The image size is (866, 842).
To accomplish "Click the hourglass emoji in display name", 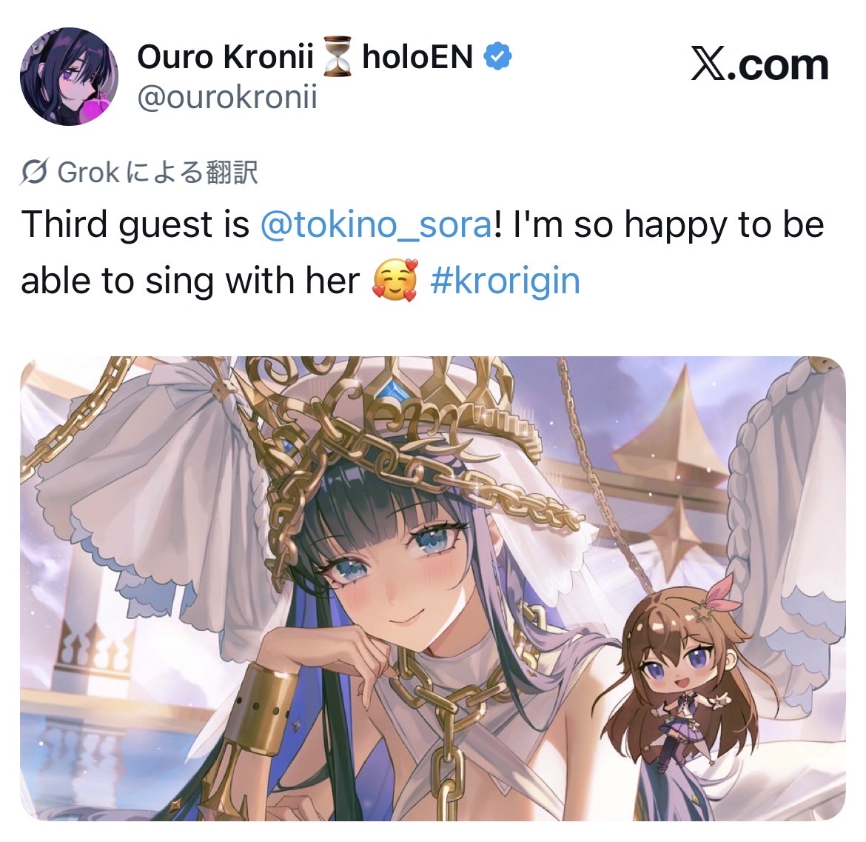I will tap(338, 56).
